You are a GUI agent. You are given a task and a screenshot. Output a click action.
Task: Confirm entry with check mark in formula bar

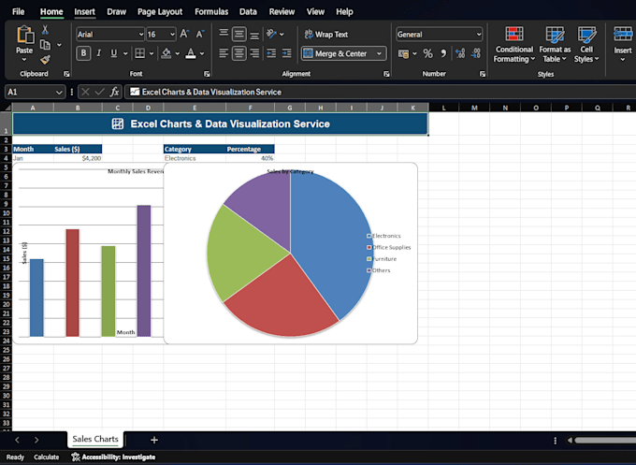click(99, 92)
